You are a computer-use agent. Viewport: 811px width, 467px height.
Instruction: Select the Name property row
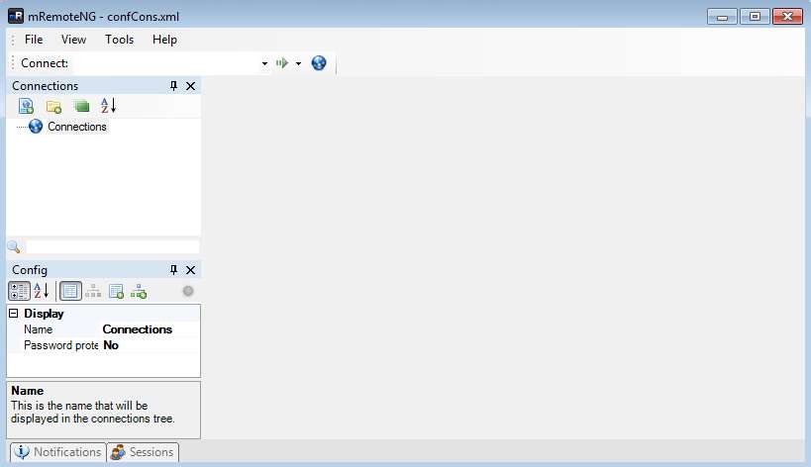coord(103,329)
